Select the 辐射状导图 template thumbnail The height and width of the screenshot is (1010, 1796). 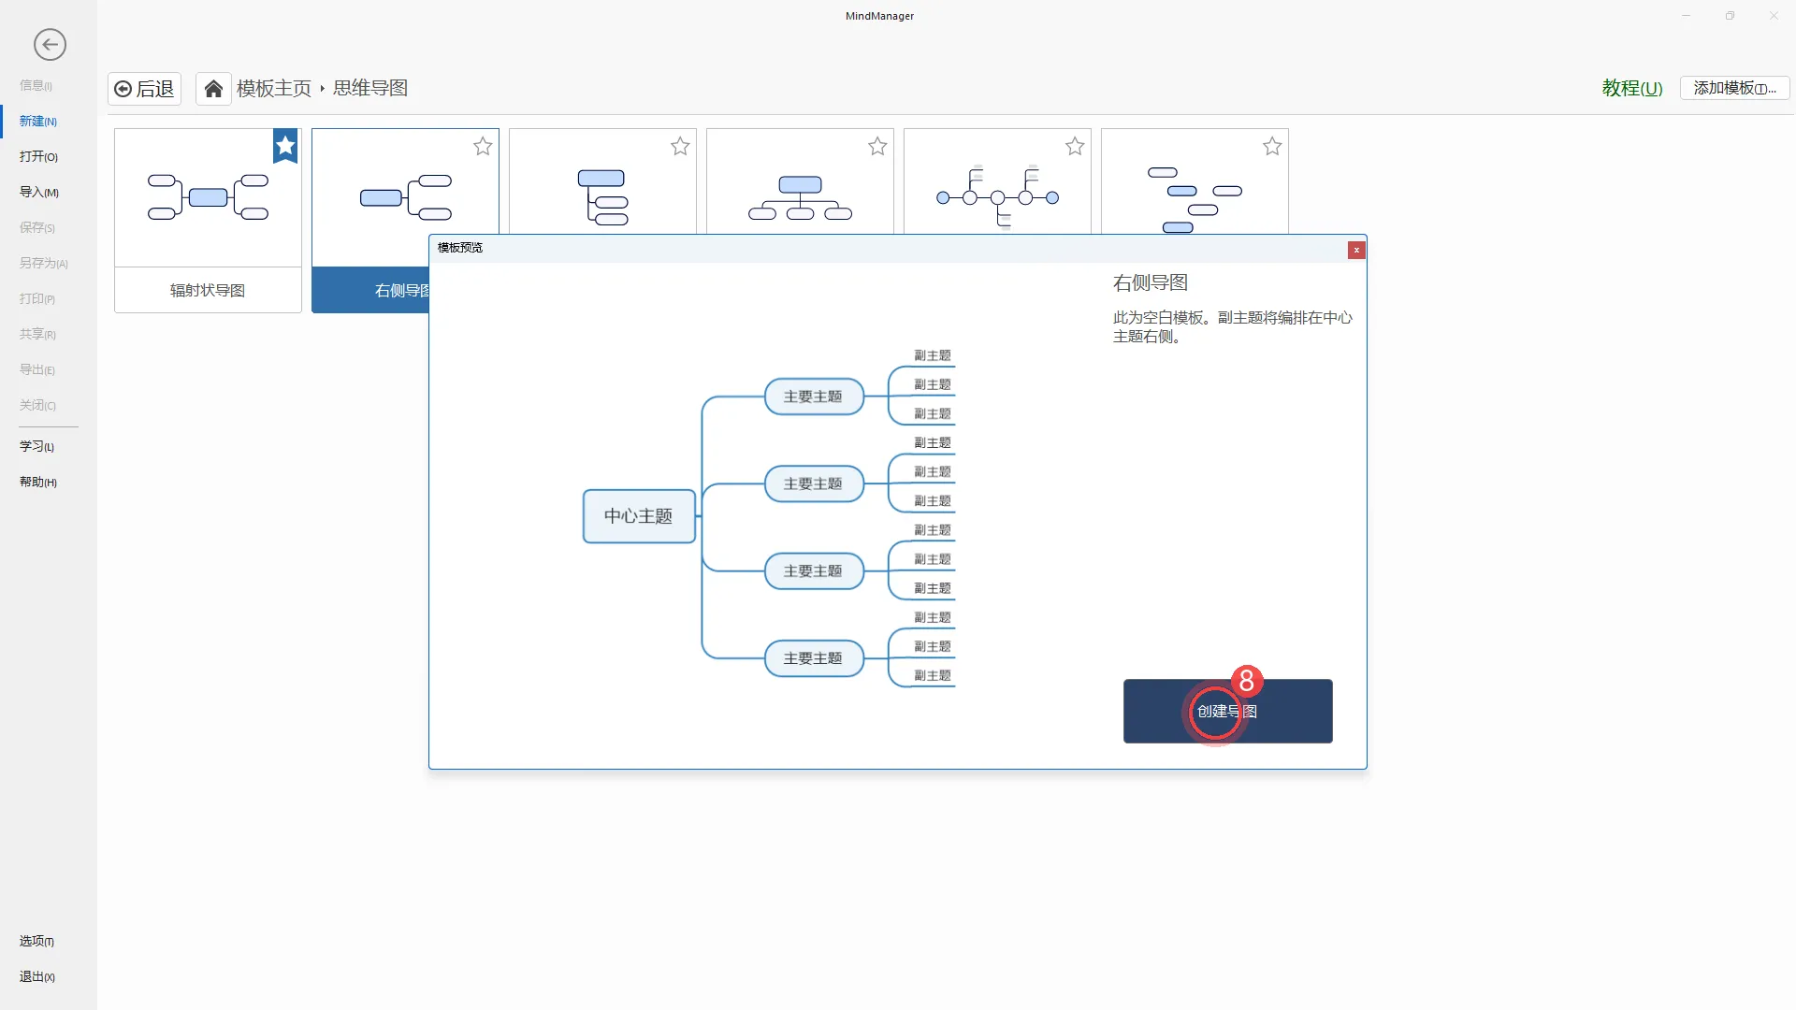coord(208,221)
